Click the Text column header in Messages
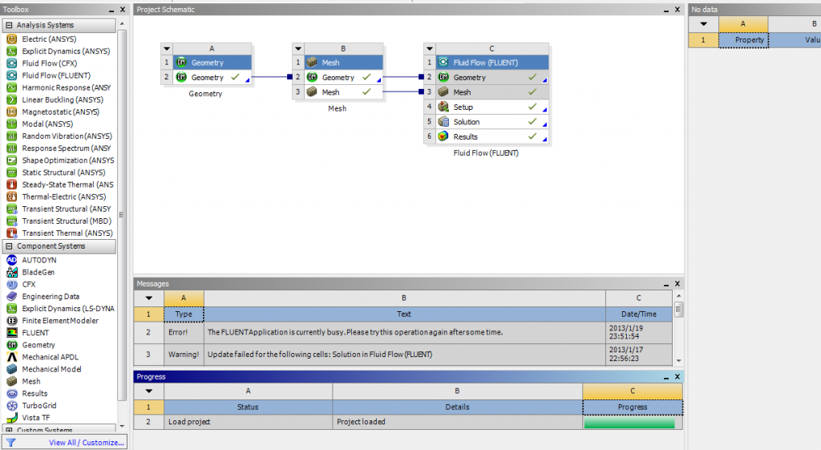Viewport: 821px width, 450px height. point(404,314)
